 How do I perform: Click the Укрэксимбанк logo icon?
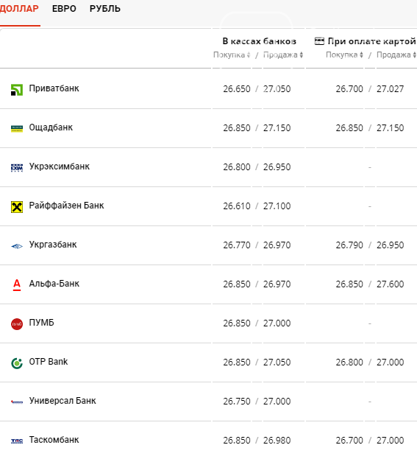point(17,167)
